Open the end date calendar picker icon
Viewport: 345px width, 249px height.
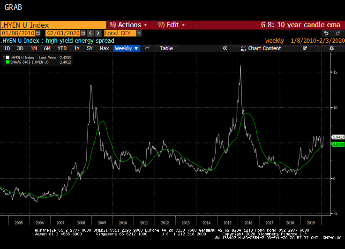pyautogui.click(x=83, y=33)
